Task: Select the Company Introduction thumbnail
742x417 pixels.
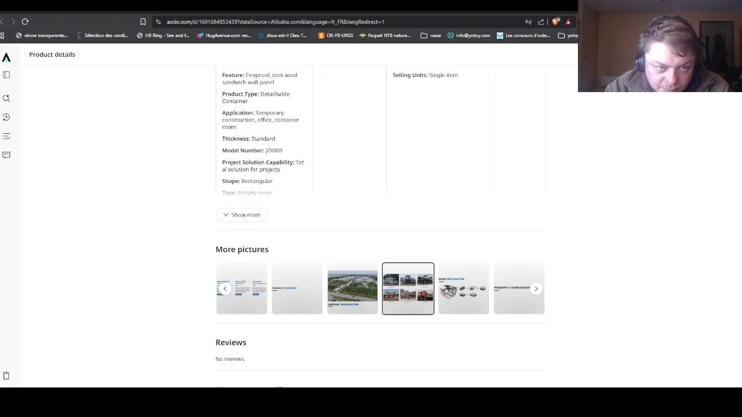Action: coord(352,288)
